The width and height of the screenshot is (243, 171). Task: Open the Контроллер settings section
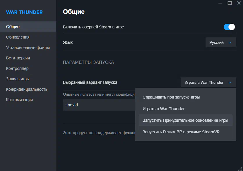[17, 68]
